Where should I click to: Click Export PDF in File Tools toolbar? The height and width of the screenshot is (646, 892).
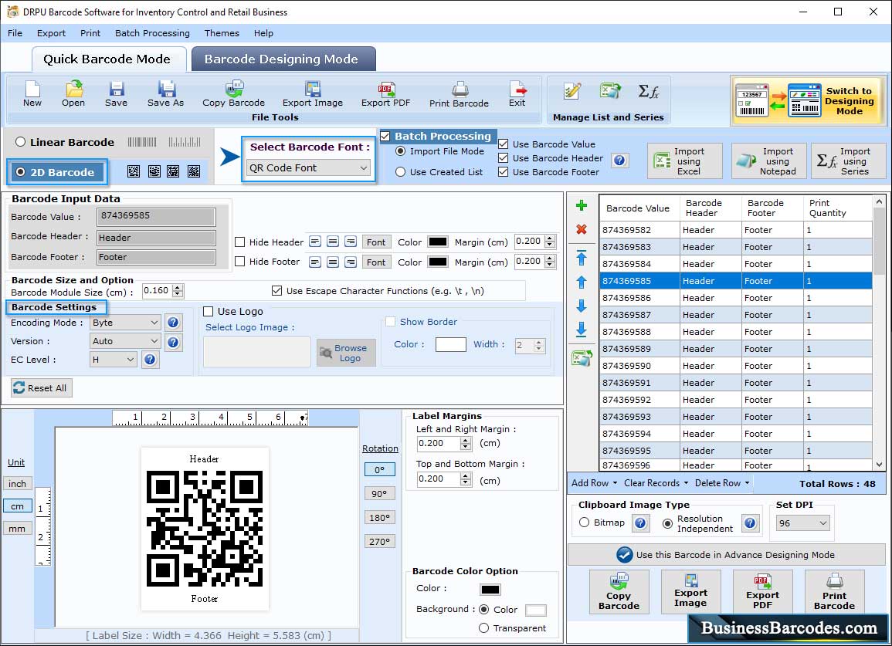(385, 94)
